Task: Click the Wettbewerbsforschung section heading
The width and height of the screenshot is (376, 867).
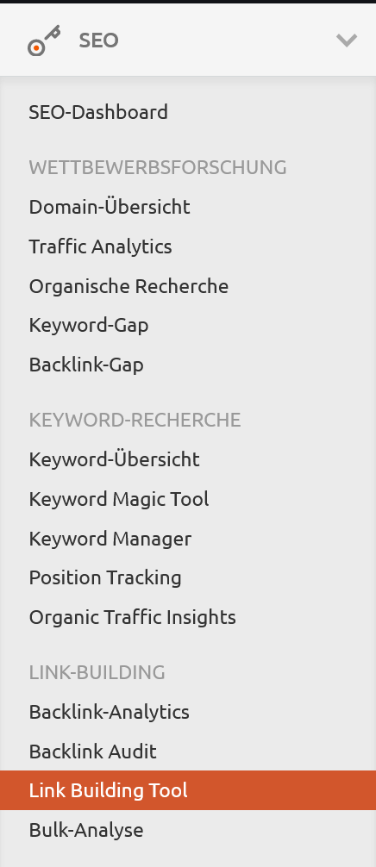Action: pos(158,167)
